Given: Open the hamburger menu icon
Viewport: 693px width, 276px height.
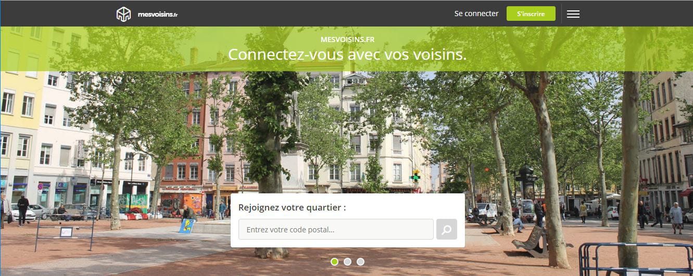Looking at the screenshot, I should 573,14.
